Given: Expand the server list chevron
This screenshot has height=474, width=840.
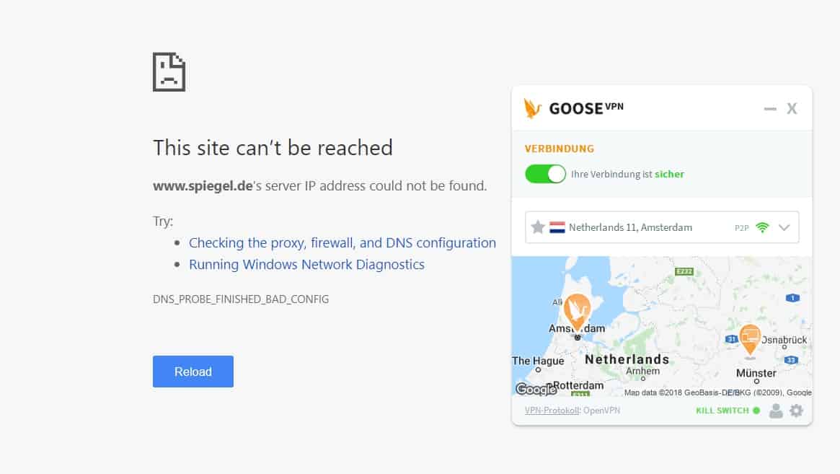Looking at the screenshot, I should (x=784, y=227).
